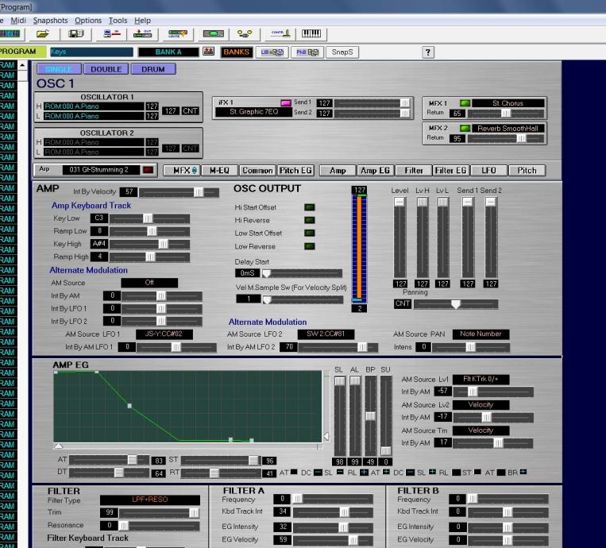Toggle the Hi Start Offset switch
The height and width of the screenshot is (548, 606).
[x=309, y=206]
